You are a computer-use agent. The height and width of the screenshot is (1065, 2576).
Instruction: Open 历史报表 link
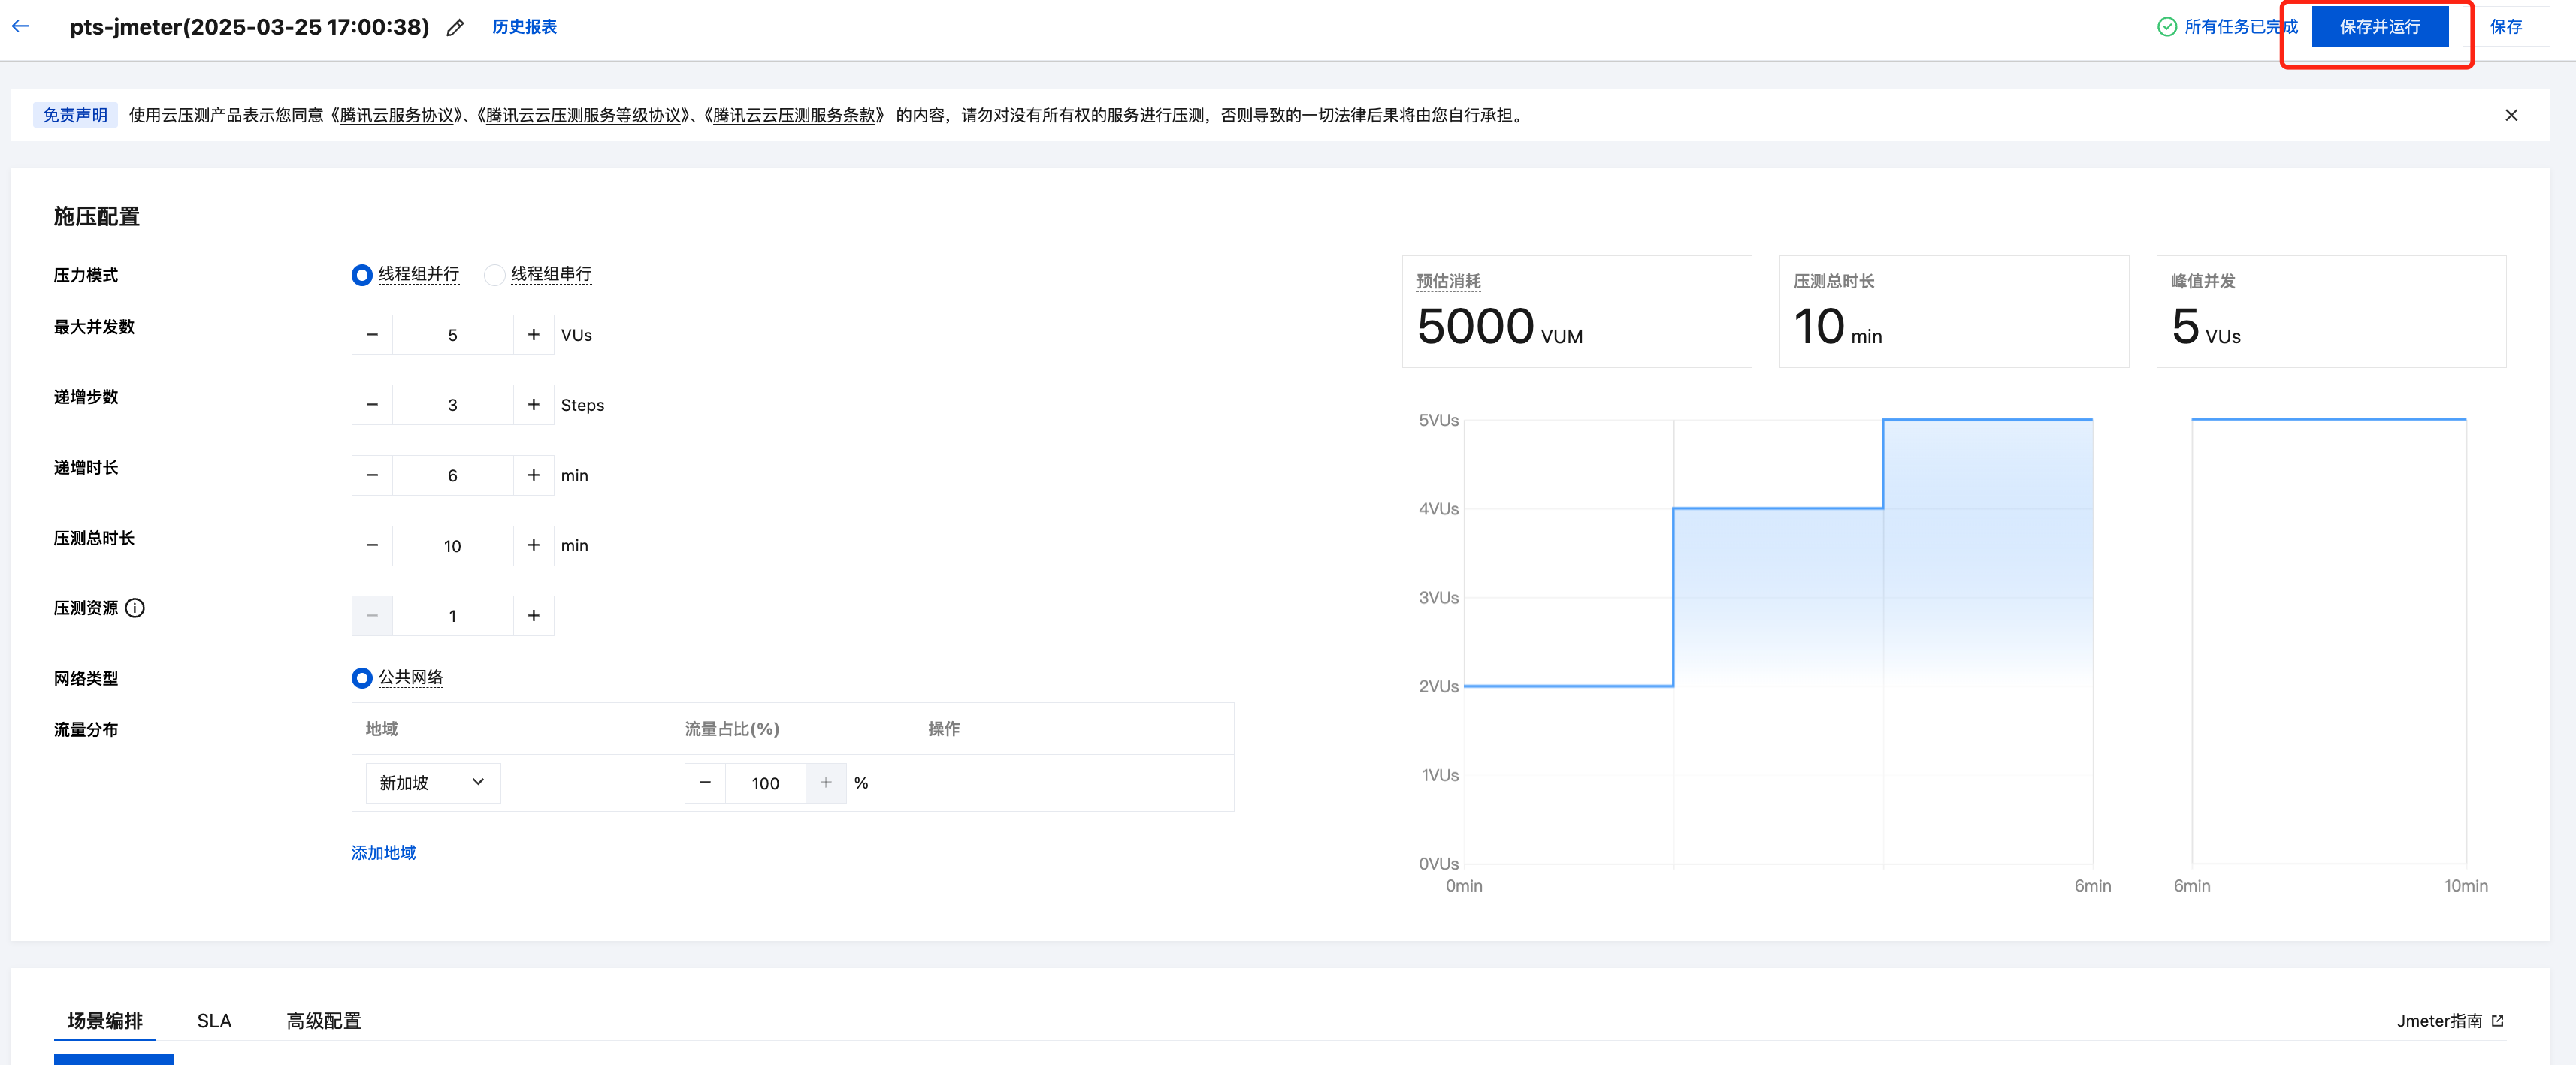pyautogui.click(x=524, y=27)
